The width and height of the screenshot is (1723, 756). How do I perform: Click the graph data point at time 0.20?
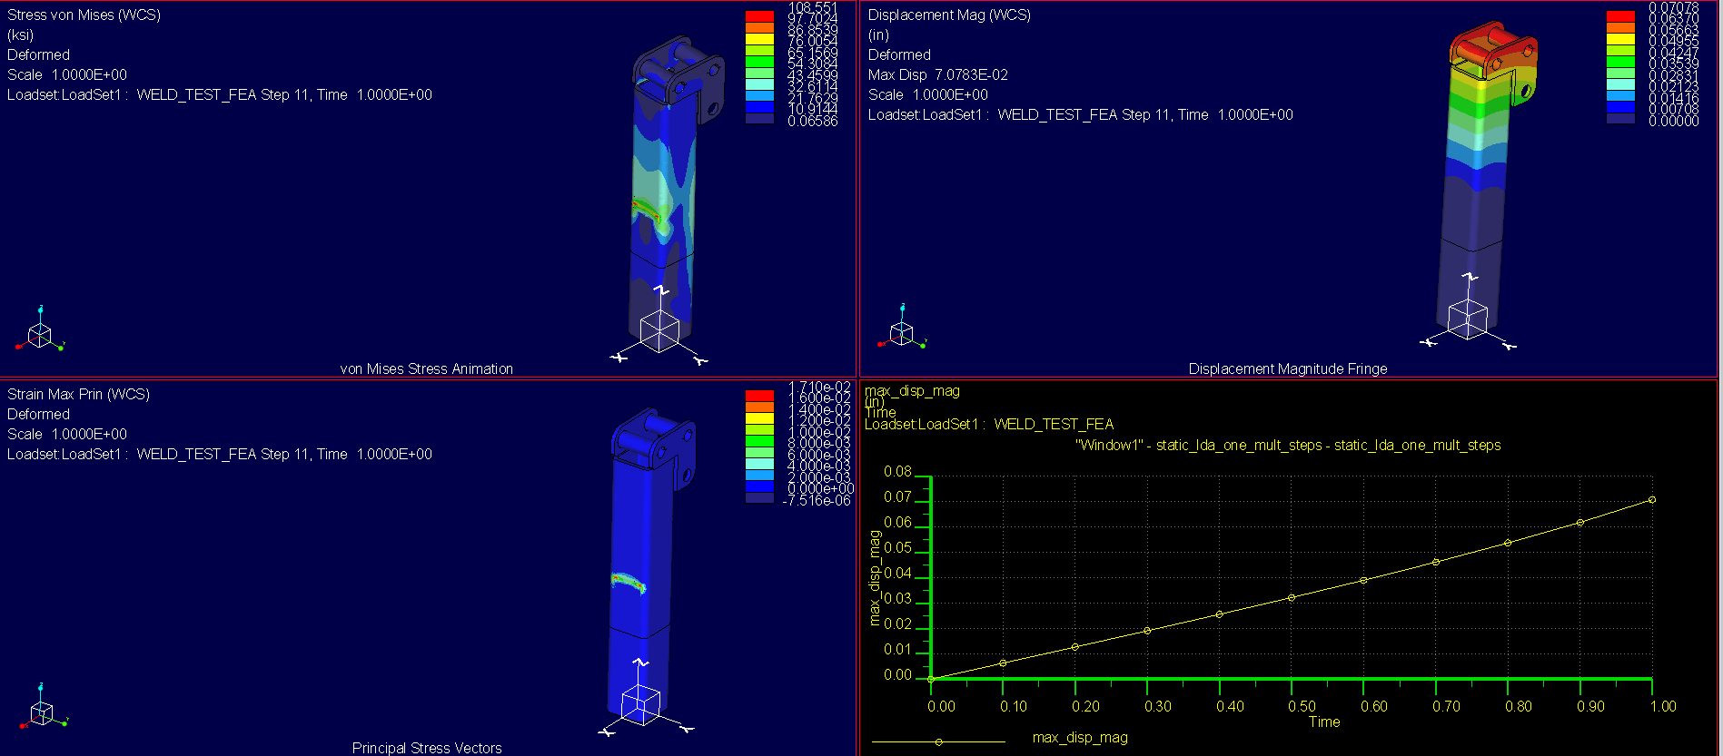tap(1075, 647)
